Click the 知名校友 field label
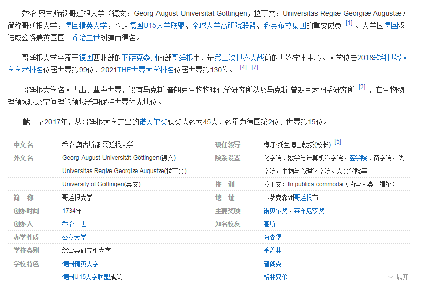This screenshot has height=285, width=421. [x=227, y=224]
